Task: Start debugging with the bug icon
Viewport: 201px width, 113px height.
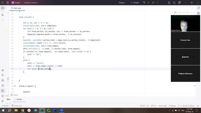Action: [x=153, y=3]
